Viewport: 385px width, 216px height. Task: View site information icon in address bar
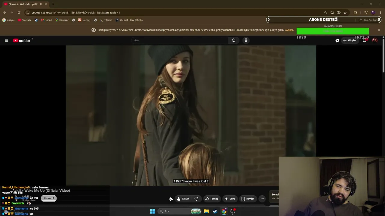[27, 13]
